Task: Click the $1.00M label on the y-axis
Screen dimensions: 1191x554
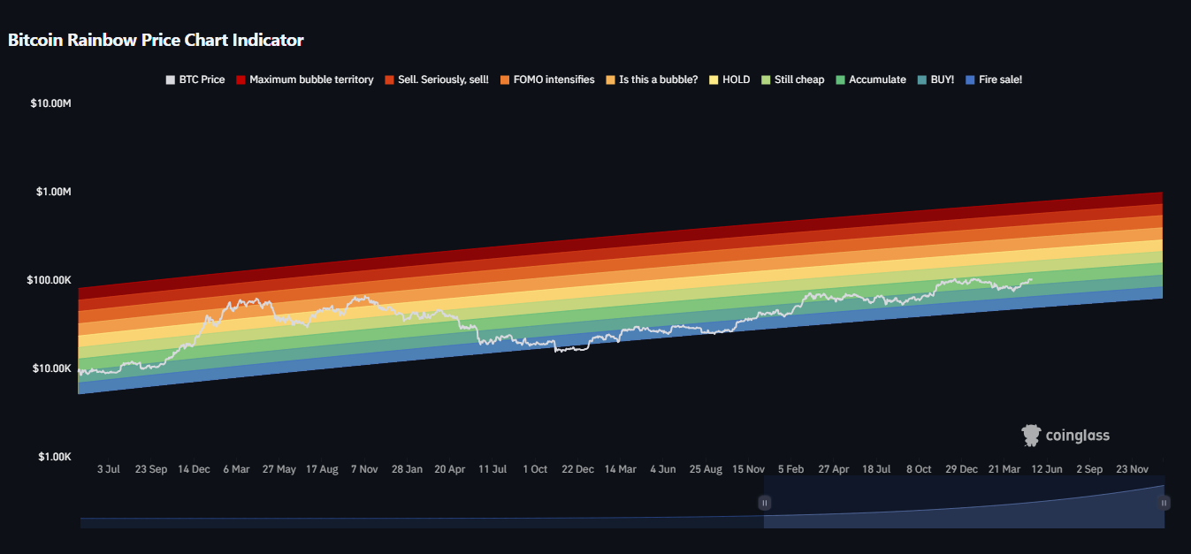Action: (51, 192)
